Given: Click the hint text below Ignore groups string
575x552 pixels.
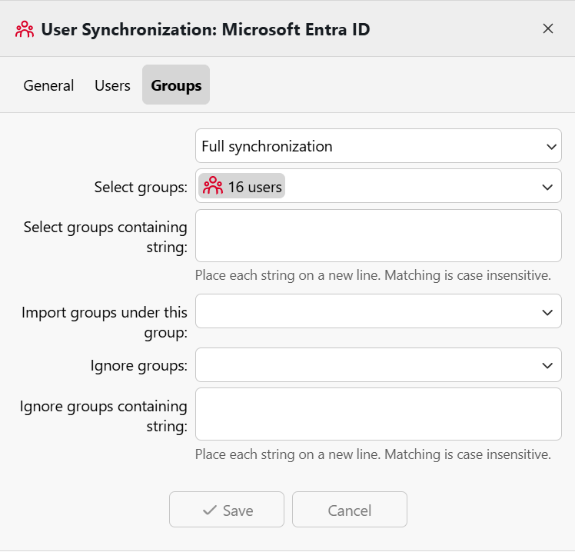Looking at the screenshot, I should click(373, 454).
